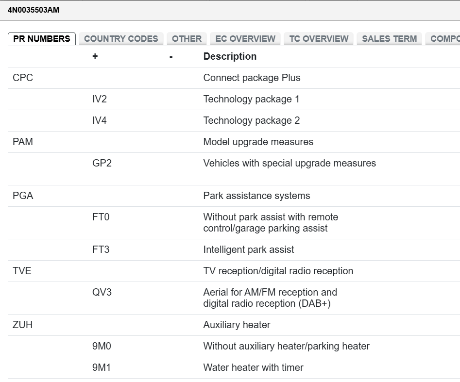Click part number 4N0035503AM header
Viewport: 460px width, 382px height.
click(x=34, y=10)
